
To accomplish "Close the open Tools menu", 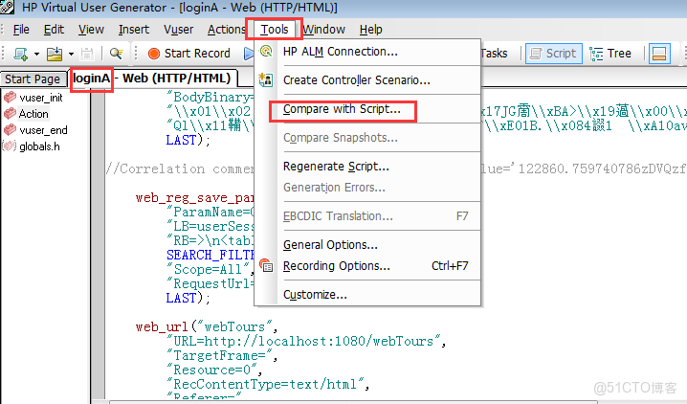I will [x=275, y=30].
